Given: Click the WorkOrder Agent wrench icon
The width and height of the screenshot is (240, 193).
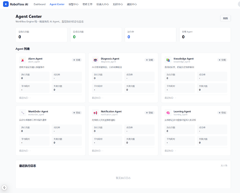Looking at the screenshot, I should click(23, 113).
